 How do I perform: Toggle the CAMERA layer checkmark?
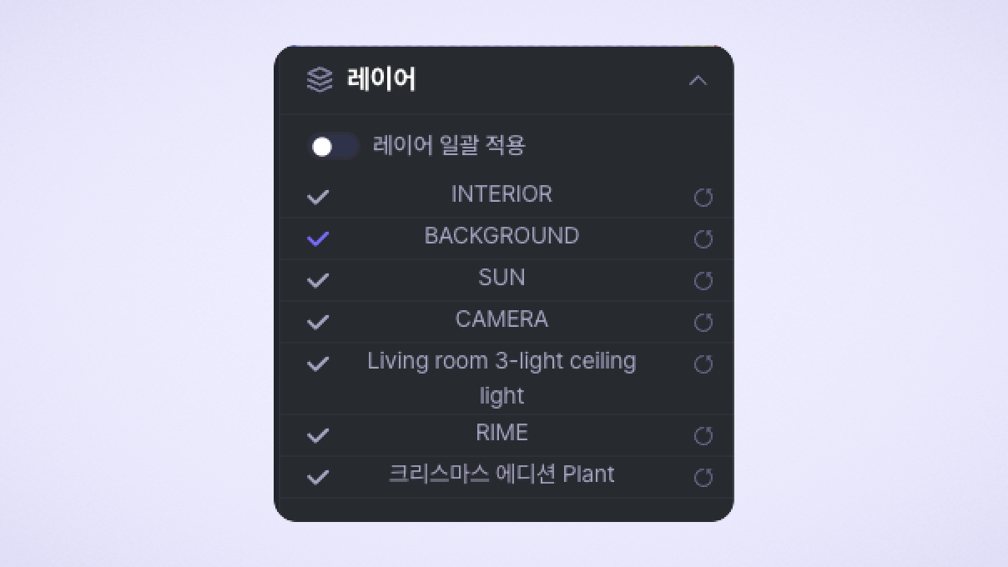click(x=318, y=323)
